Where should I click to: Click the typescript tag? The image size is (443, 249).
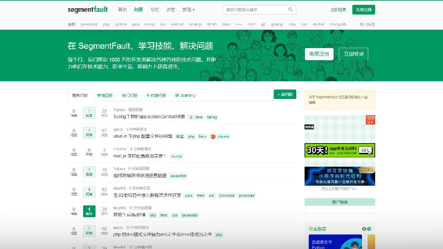tap(227, 196)
